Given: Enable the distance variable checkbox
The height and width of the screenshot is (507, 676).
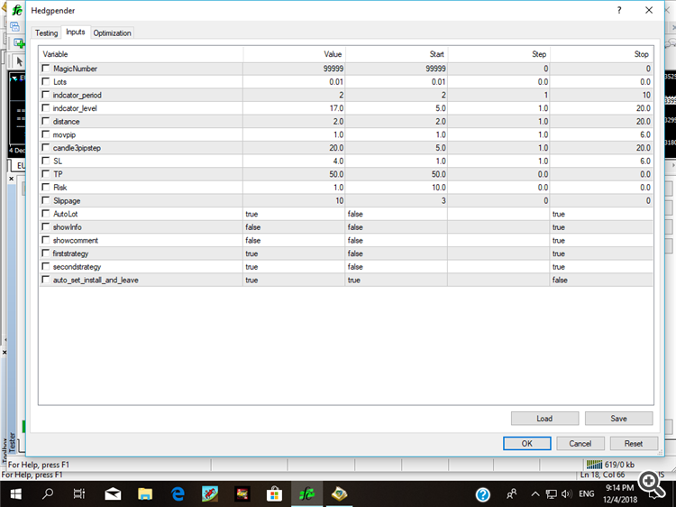Looking at the screenshot, I should click(46, 121).
